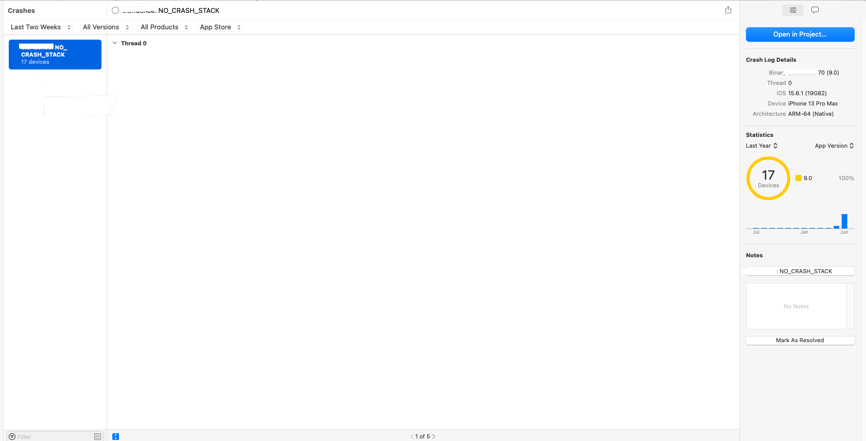Click the blue stack frame toggle icon

pos(115,436)
